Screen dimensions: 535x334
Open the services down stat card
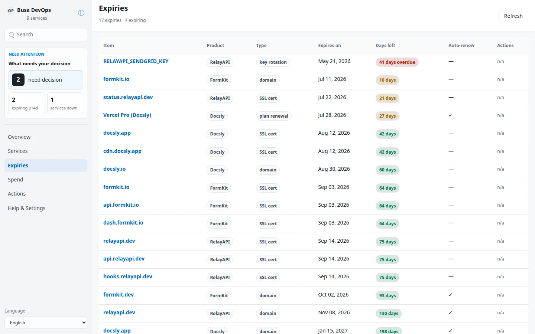tap(65, 103)
